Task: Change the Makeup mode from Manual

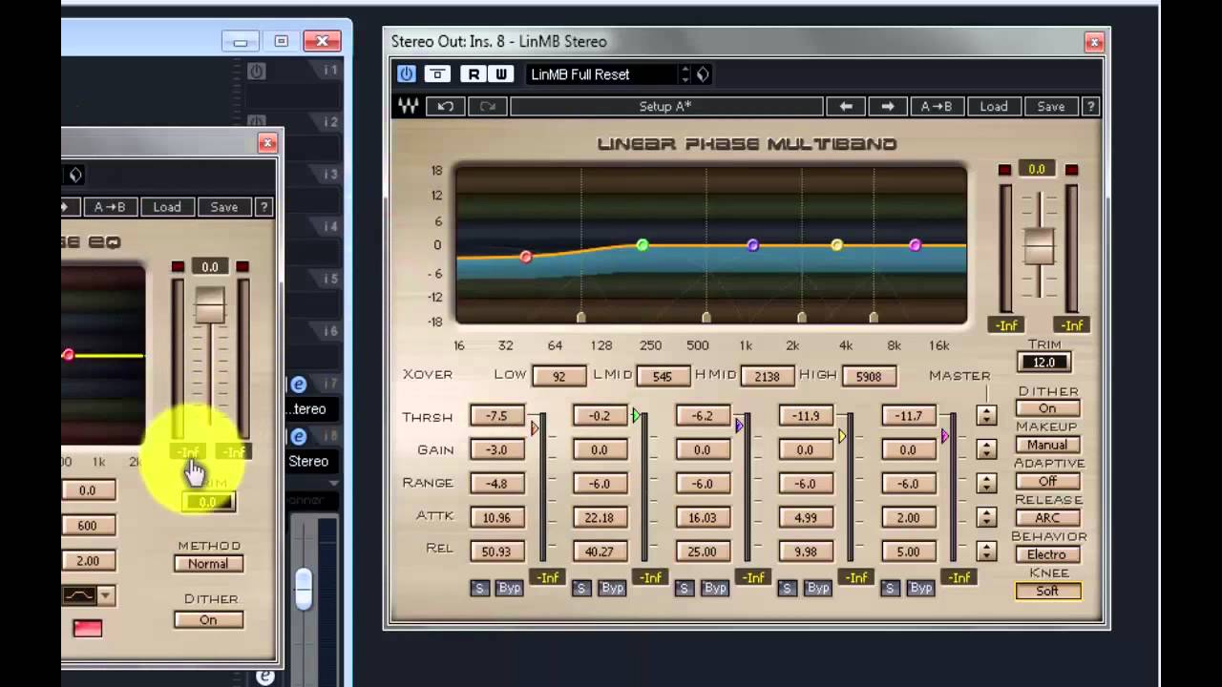Action: coord(1047,445)
